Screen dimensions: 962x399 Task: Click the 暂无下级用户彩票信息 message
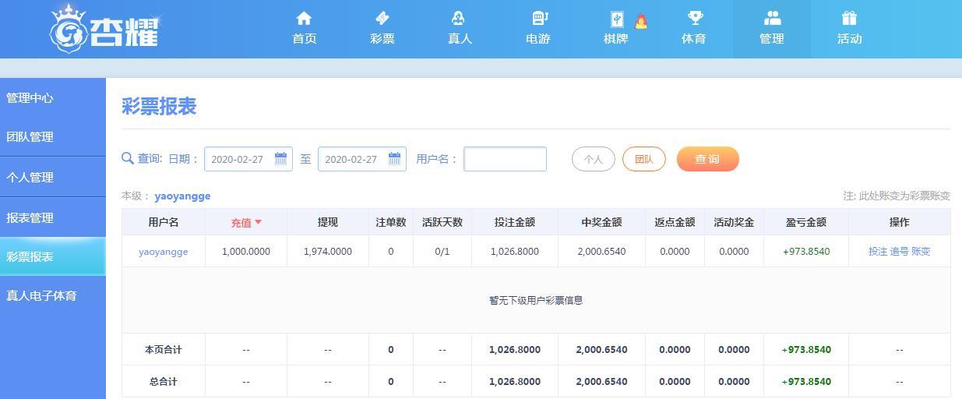point(536,300)
